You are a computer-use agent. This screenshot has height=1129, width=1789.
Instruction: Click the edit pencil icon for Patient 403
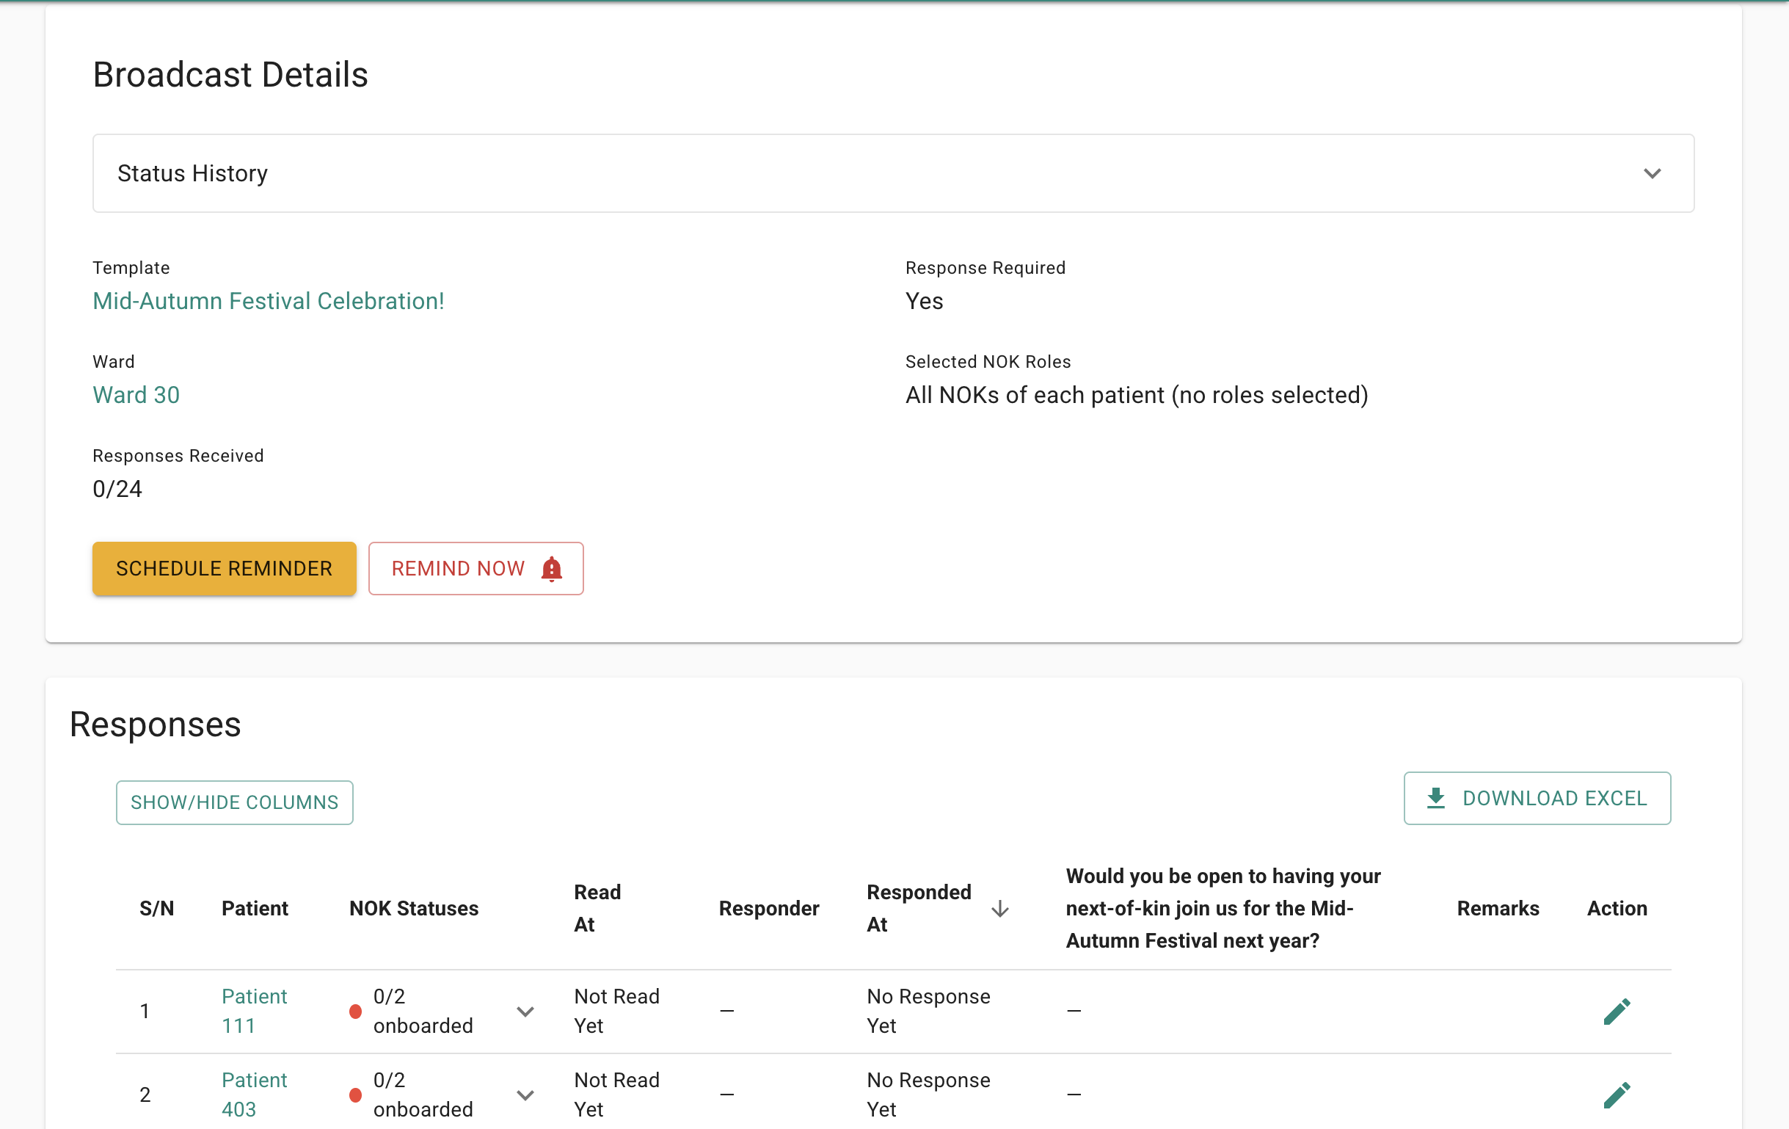(1616, 1094)
